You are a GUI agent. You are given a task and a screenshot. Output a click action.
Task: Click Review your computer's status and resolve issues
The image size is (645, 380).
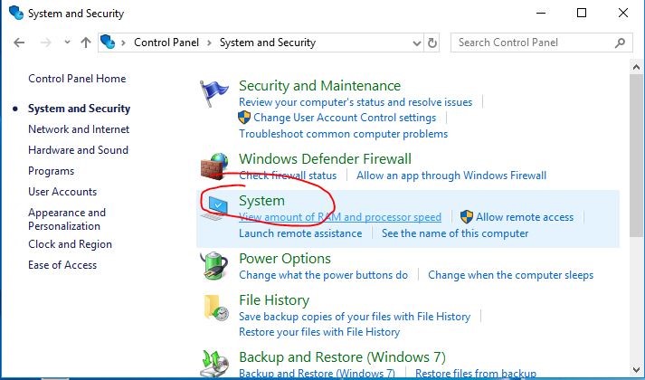pos(356,102)
